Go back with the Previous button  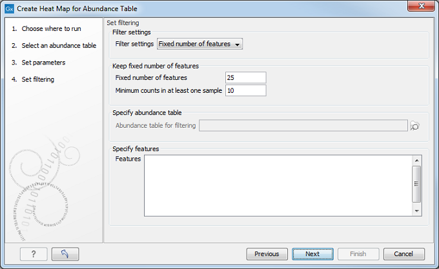coord(267,254)
